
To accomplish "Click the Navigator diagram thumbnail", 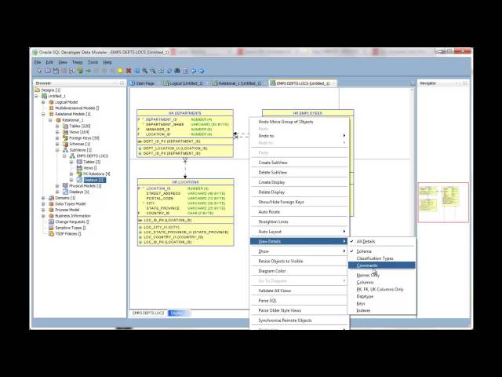I will (443, 203).
